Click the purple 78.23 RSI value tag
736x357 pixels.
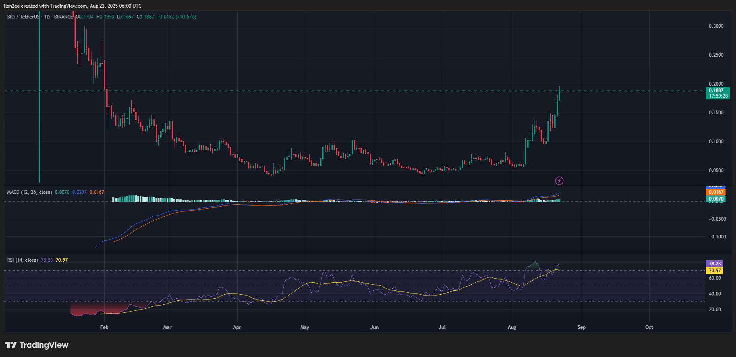click(715, 264)
